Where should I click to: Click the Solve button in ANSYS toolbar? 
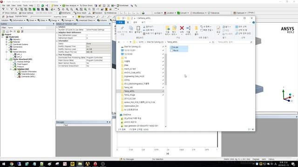(55, 6)
